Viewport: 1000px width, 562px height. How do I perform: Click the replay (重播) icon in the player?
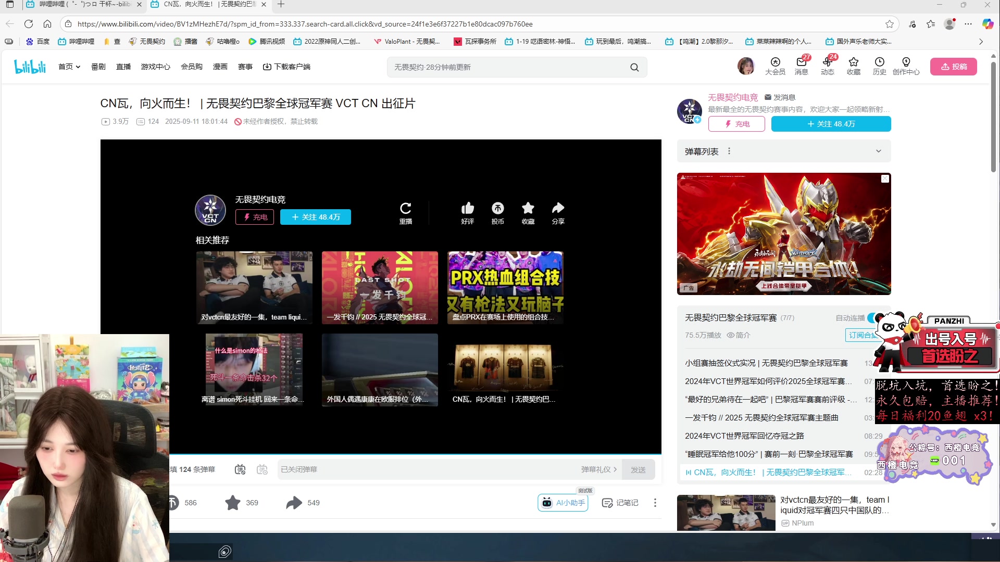tap(406, 208)
